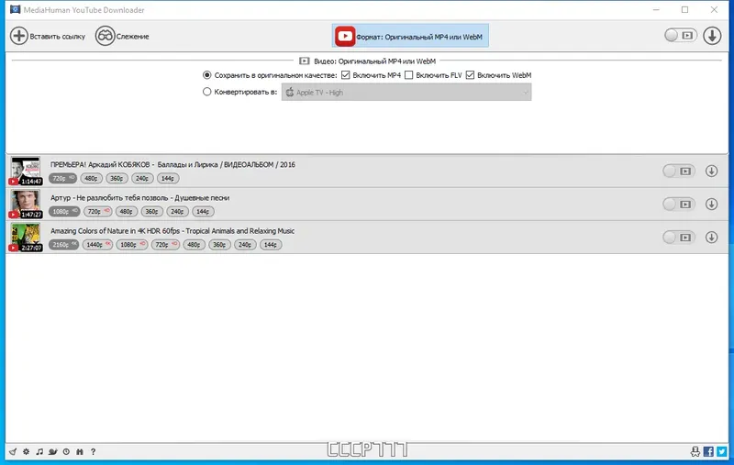
Task: Choose 720p for Amazing Colors of Nature
Action: 165,245
